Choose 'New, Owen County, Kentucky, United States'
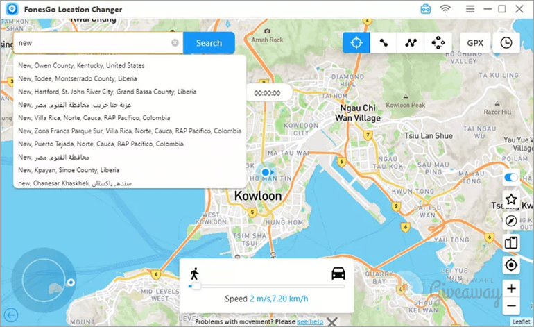The image size is (534, 327). click(81, 65)
